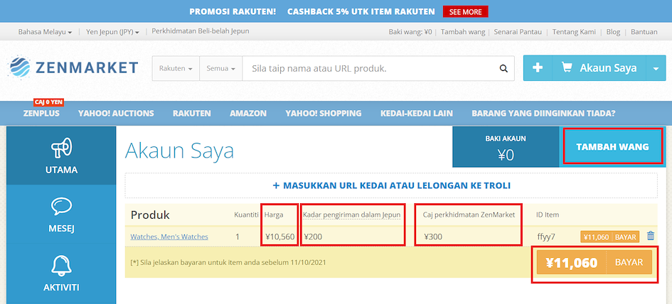Expand the Rakuten shop selector
Viewport: 672px width, 304px height.
[176, 68]
